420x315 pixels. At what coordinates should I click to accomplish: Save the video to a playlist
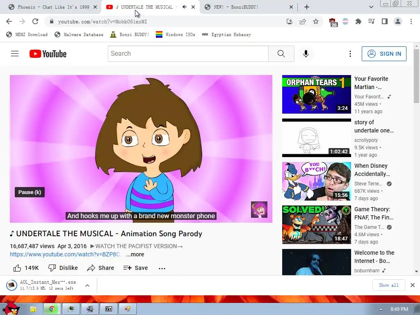coord(135,268)
